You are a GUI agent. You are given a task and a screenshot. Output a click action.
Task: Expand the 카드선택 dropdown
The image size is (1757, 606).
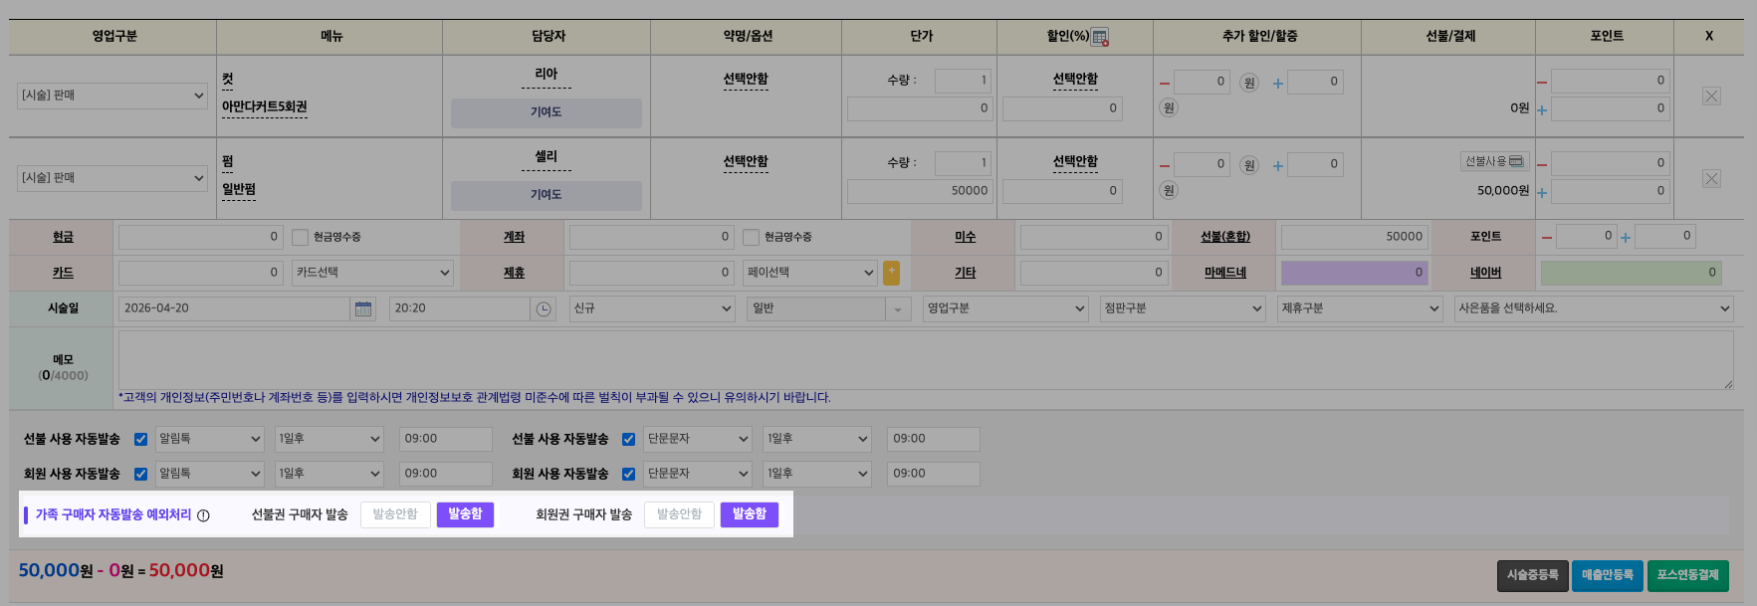coord(373,273)
